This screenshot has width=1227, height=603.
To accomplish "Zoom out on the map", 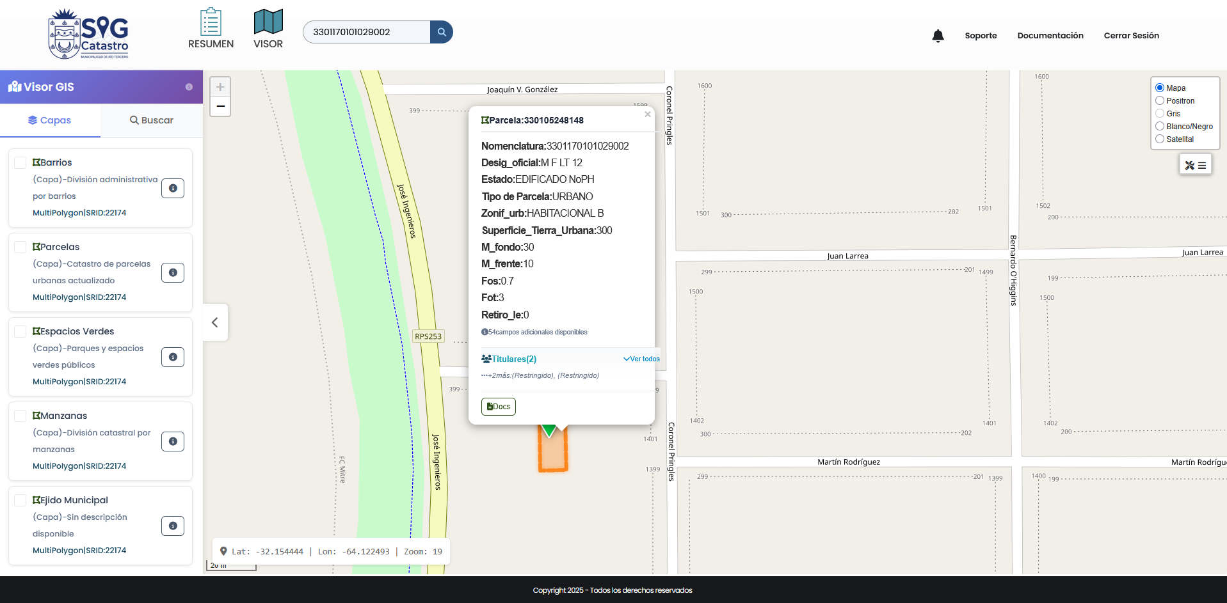I will point(220,106).
